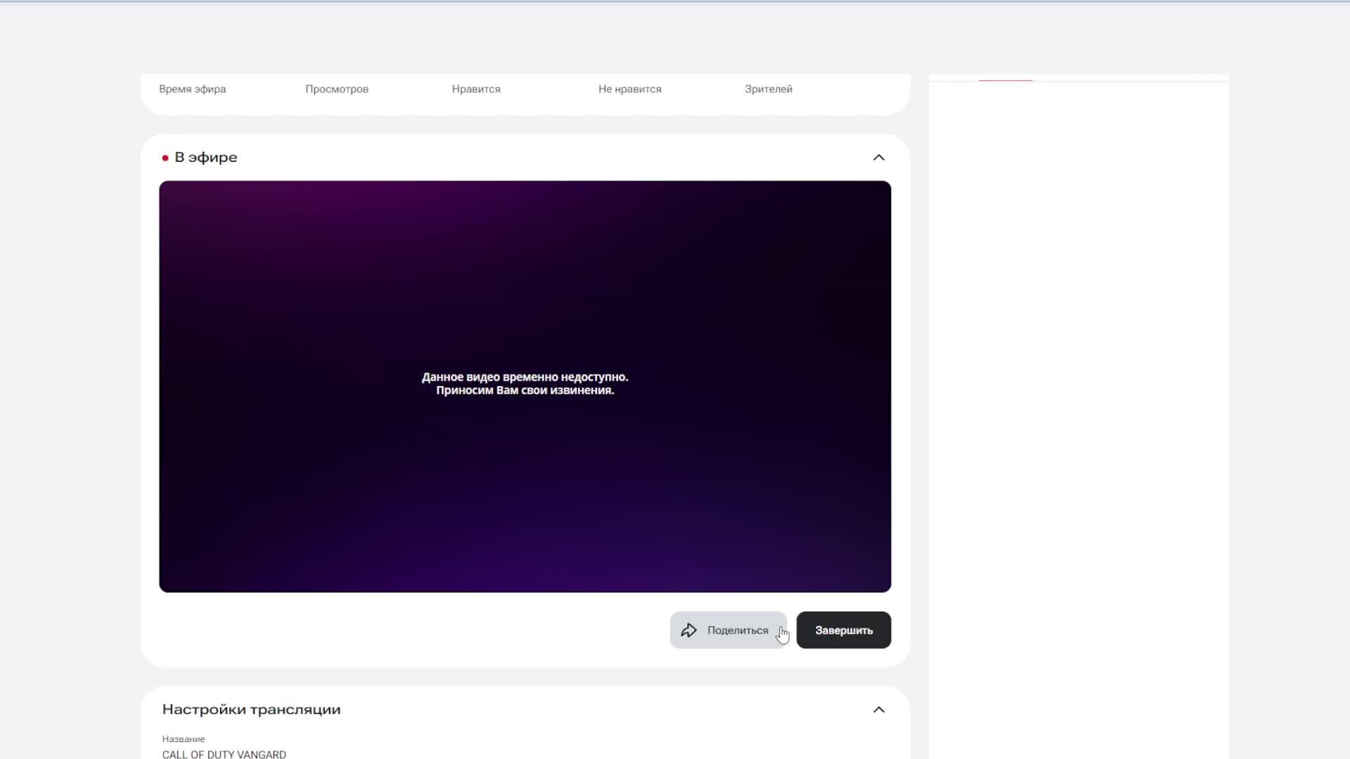Click the empty chat panel on the right
This screenshot has height=759, width=1350.
1078,422
